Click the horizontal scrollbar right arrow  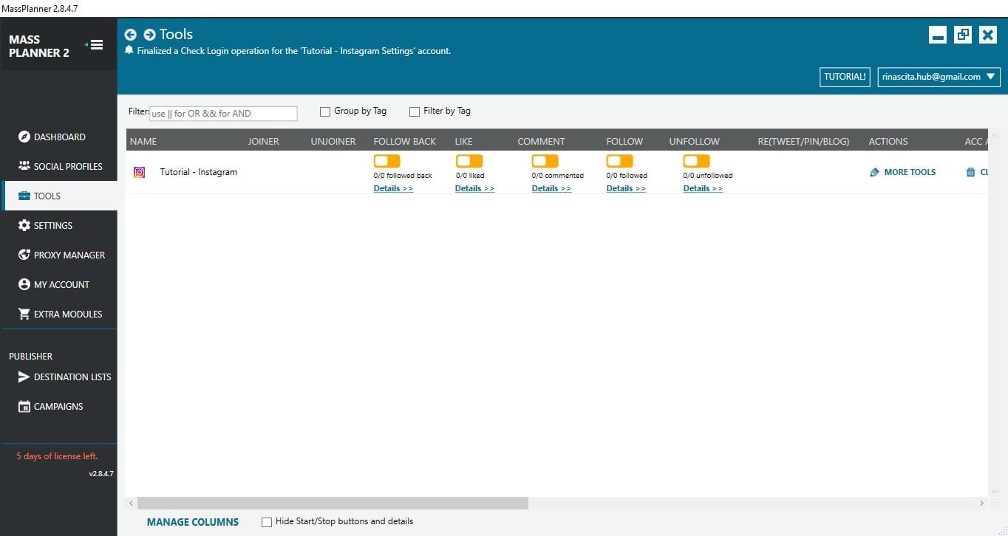982,503
